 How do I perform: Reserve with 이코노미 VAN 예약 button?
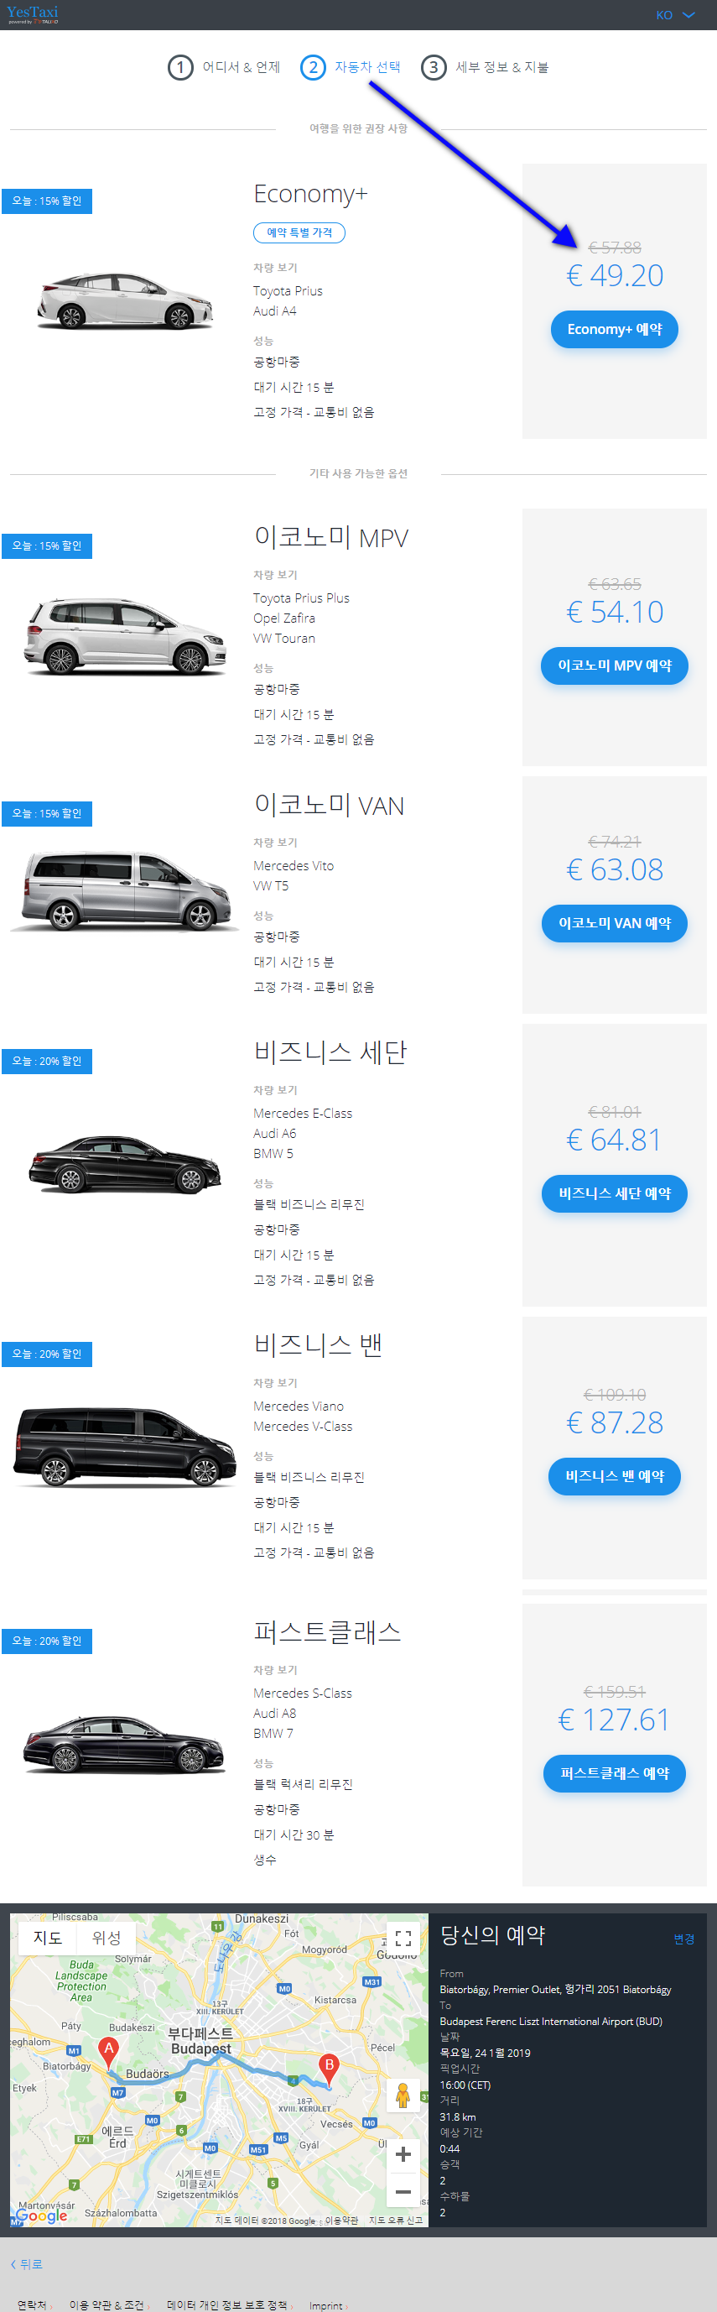[x=614, y=924]
